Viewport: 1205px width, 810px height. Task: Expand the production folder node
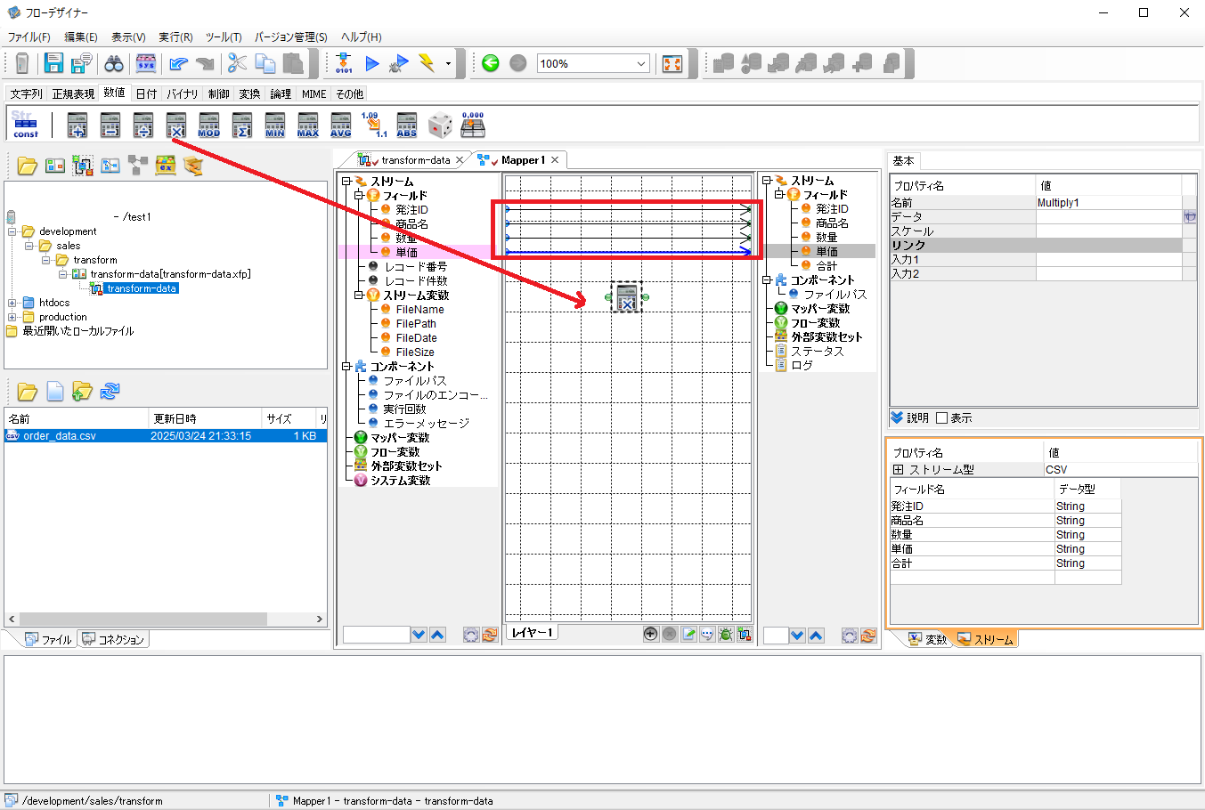(x=13, y=317)
